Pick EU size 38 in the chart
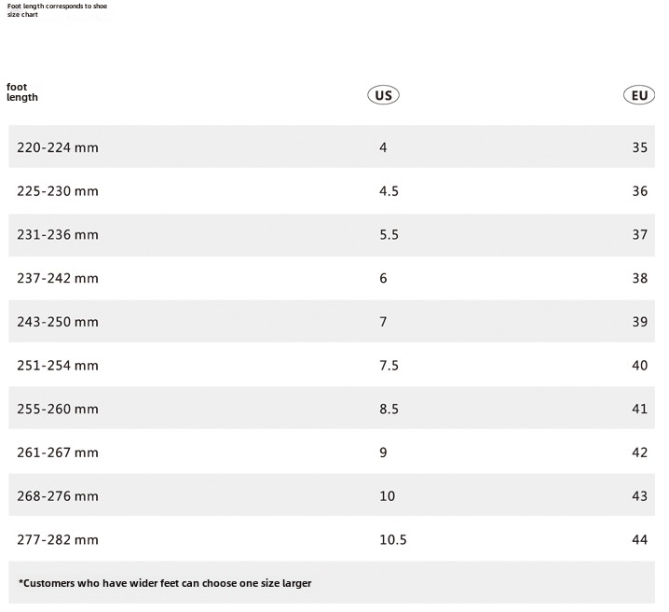The height and width of the screenshot is (612, 669). (639, 278)
